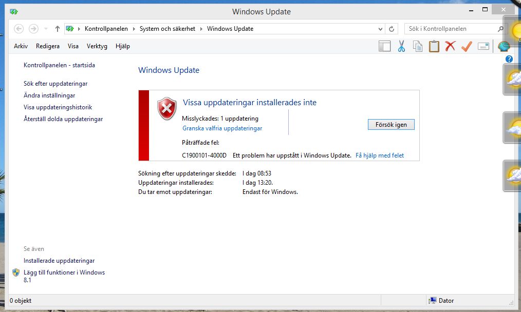
Task: Click the Cut scissors icon
Action: [401, 46]
